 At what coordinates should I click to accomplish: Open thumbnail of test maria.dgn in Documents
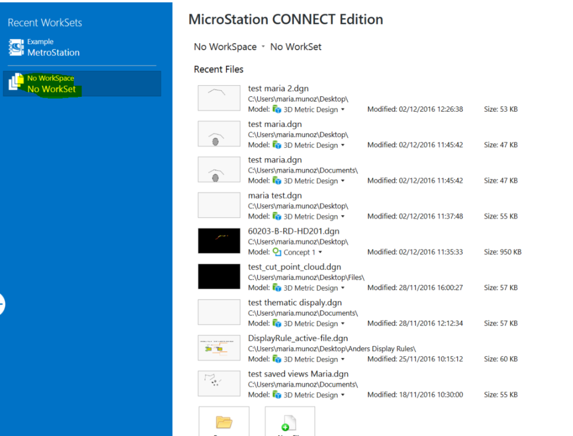(219, 170)
